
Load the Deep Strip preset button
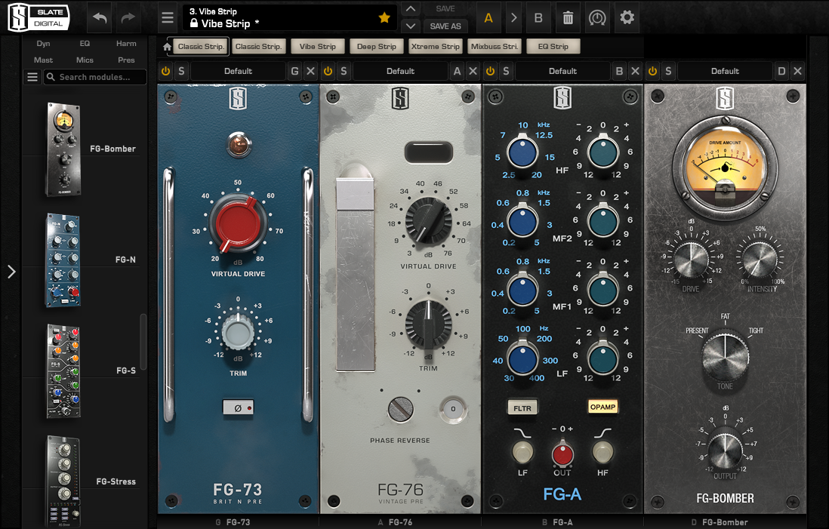tap(377, 47)
